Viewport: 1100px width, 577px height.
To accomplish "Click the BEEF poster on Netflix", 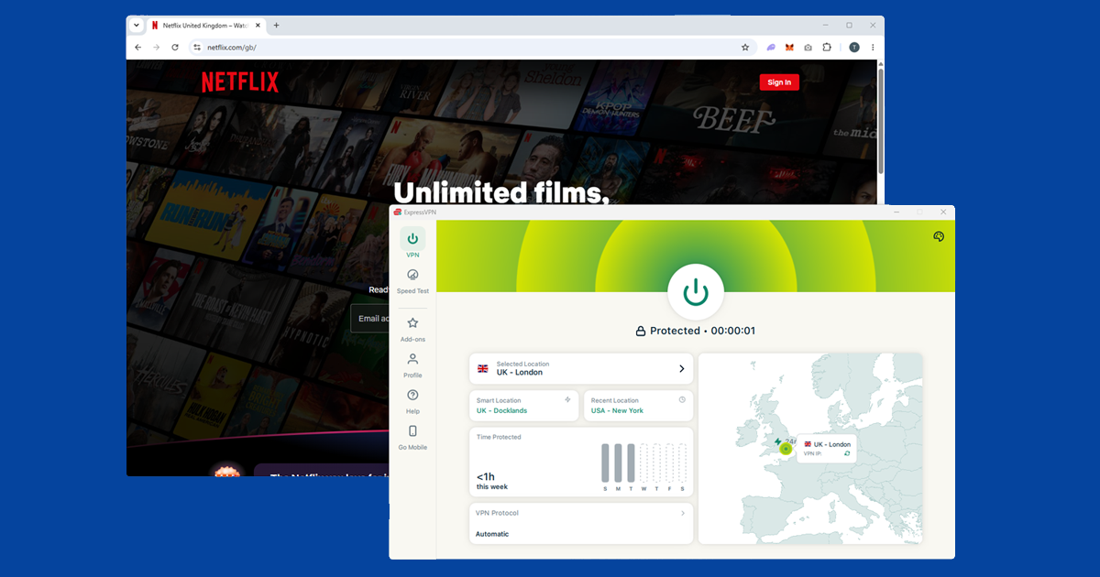I will pyautogui.click(x=733, y=119).
